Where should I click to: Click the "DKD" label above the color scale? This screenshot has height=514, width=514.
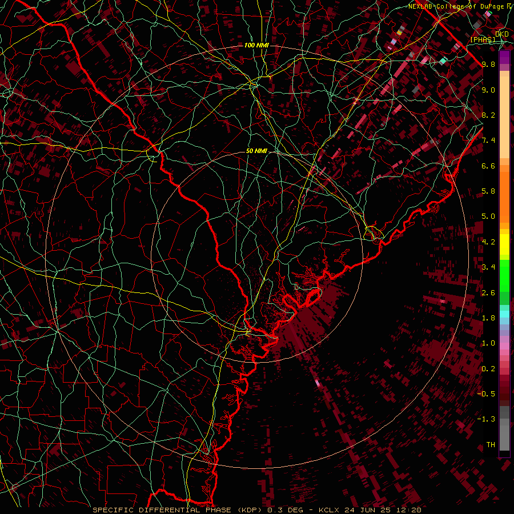502,34
